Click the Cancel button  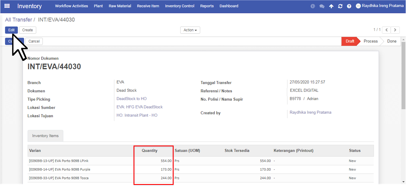[34, 41]
